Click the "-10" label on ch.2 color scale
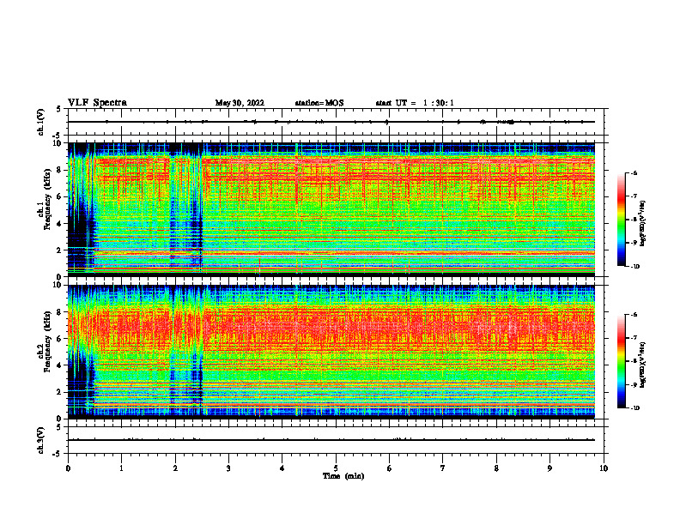Screen dimensions: 680x525 [x=634, y=407]
